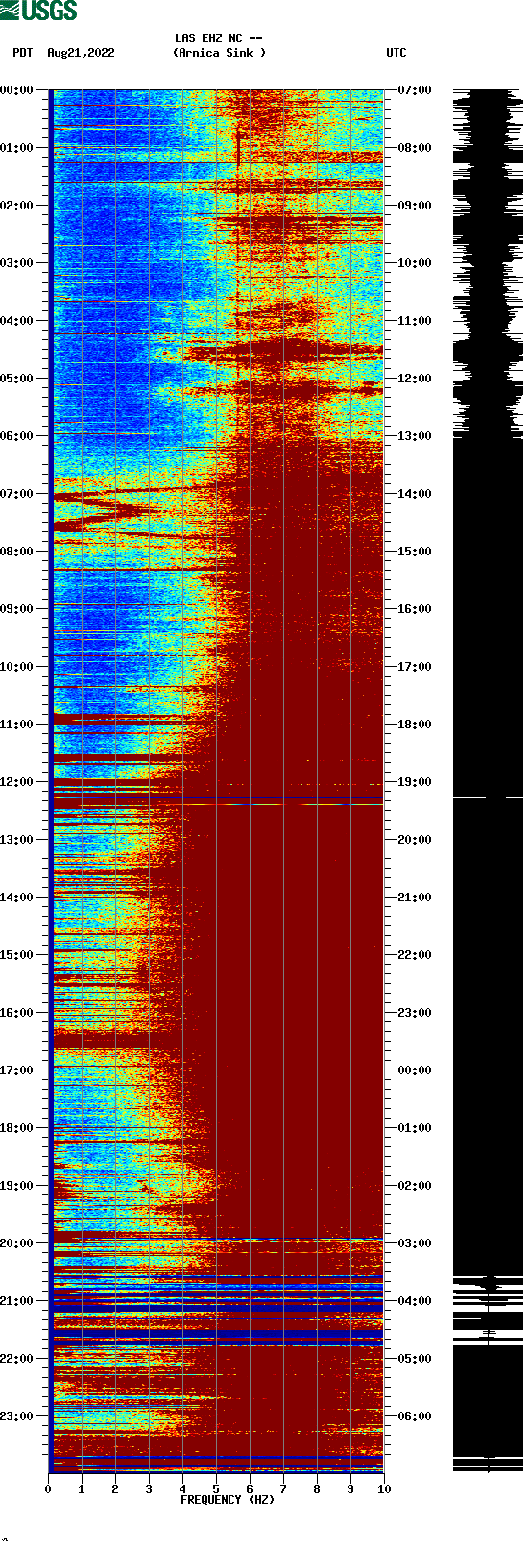This screenshot has width=530, height=1550.
Task: Click the 08:00 UTC time label
Action: click(x=414, y=148)
